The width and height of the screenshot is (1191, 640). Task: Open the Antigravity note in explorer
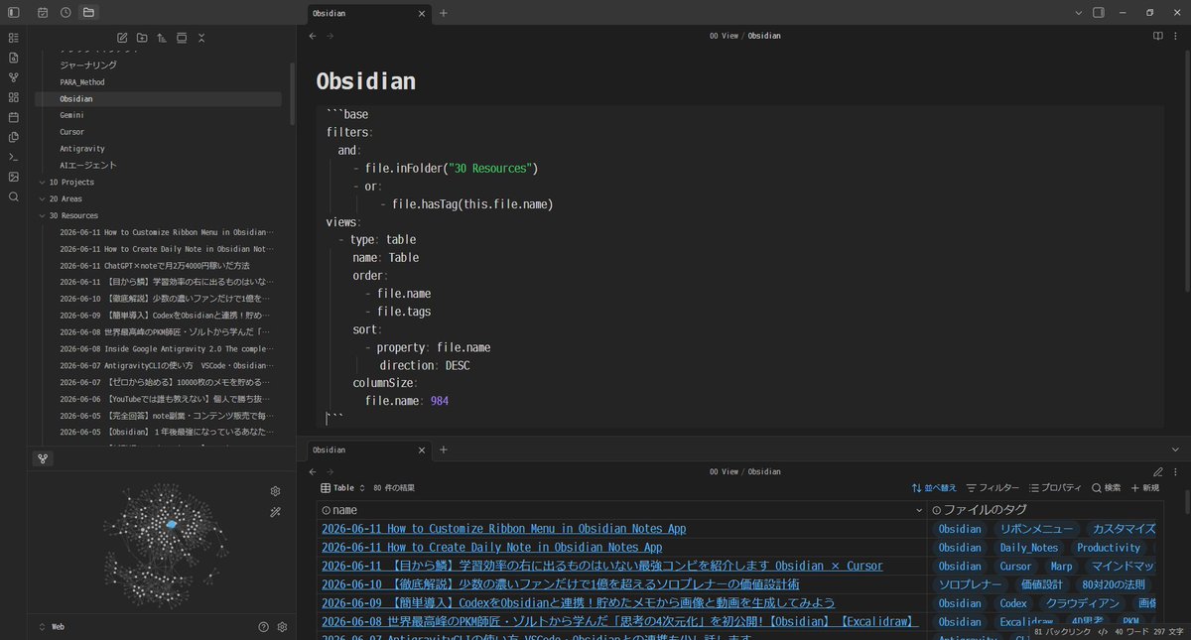(x=81, y=149)
